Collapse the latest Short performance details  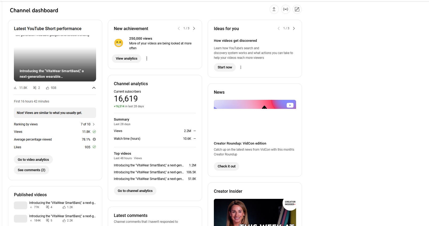(x=94, y=88)
